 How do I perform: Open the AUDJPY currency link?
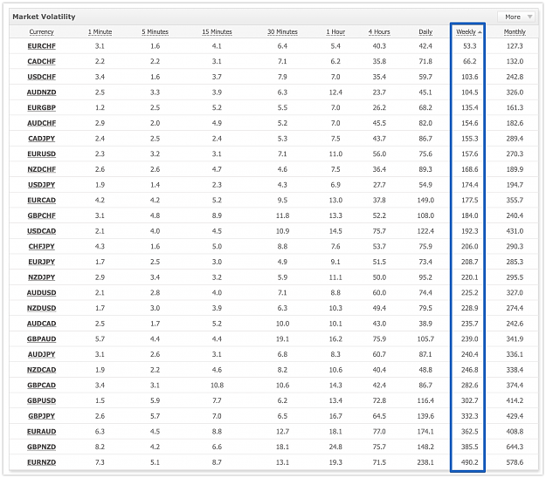click(41, 354)
